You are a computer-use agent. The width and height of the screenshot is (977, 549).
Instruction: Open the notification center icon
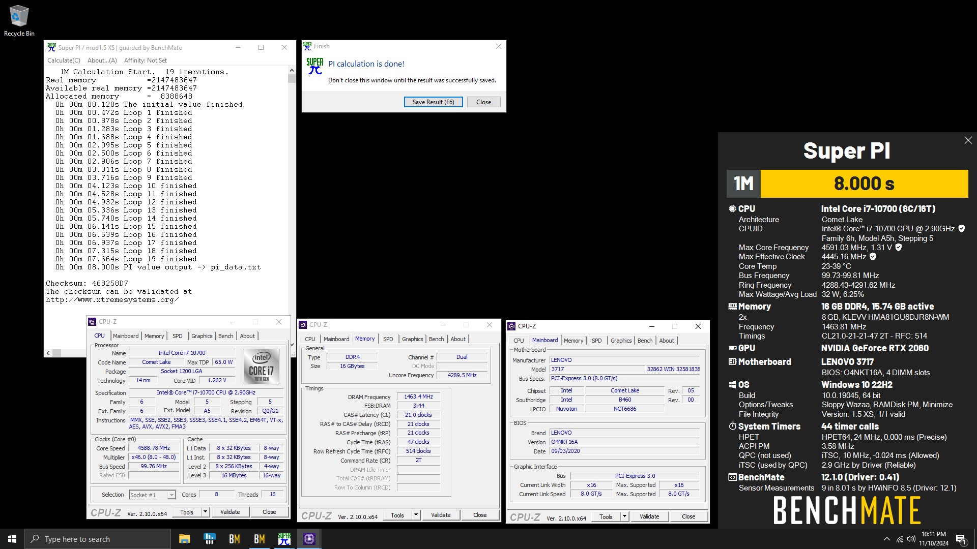pos(961,539)
